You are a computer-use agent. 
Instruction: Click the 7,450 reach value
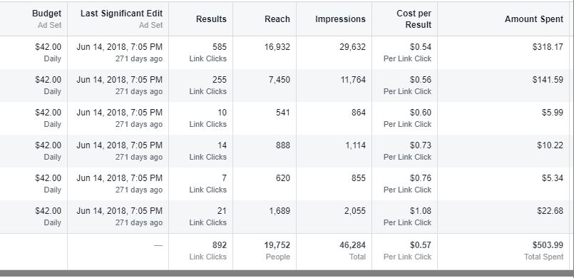[279, 80]
